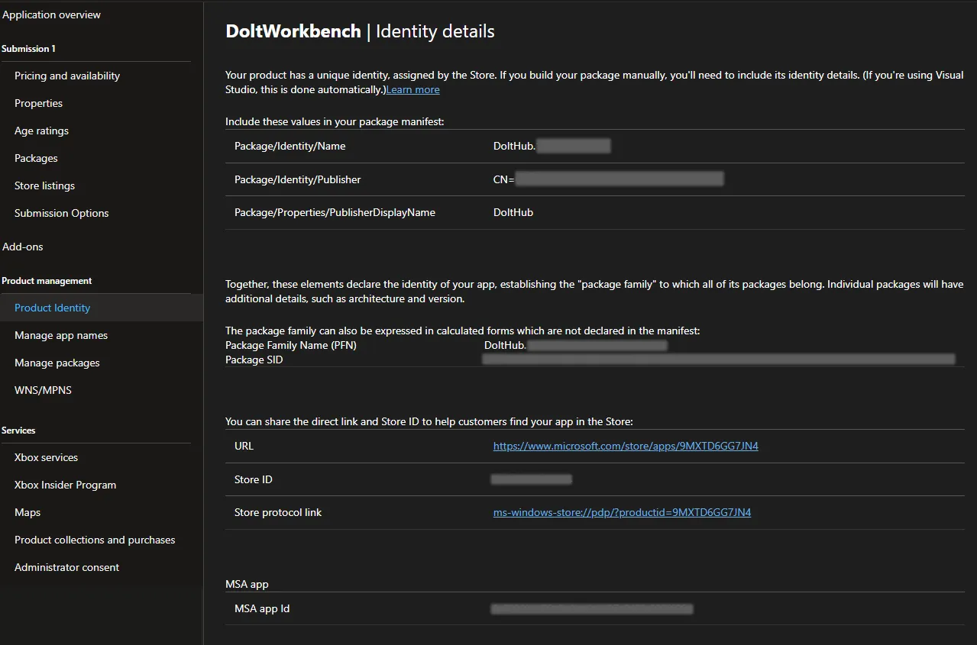Click the Learn more link
The height and width of the screenshot is (645, 977).
tap(412, 89)
